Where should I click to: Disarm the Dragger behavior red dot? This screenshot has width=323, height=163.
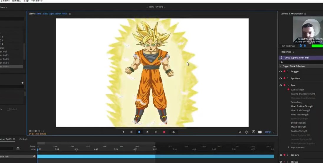(x=284, y=71)
